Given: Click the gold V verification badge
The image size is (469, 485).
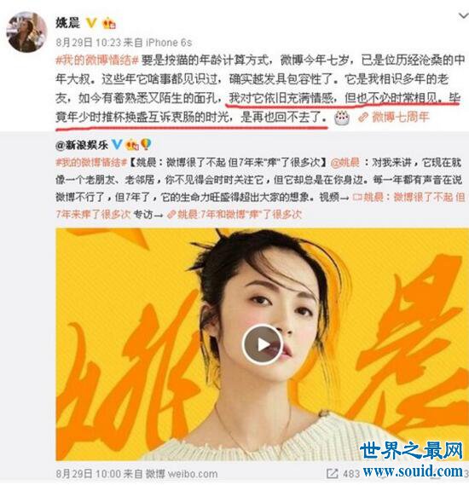Looking at the screenshot, I should [x=91, y=23].
